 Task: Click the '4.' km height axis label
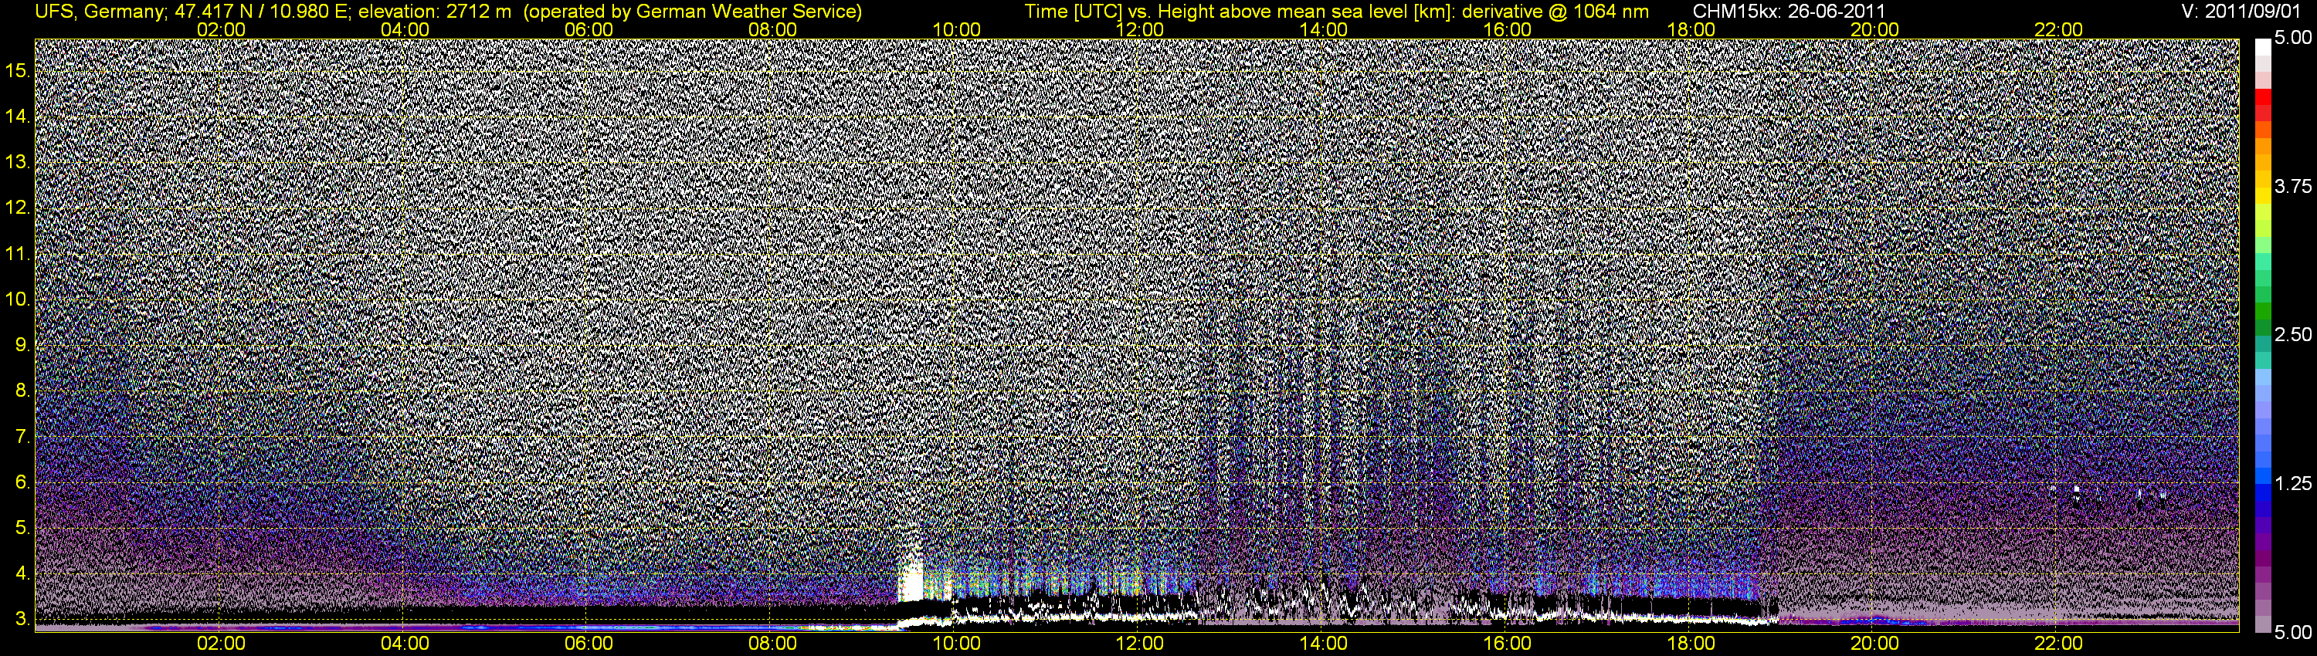(23, 573)
